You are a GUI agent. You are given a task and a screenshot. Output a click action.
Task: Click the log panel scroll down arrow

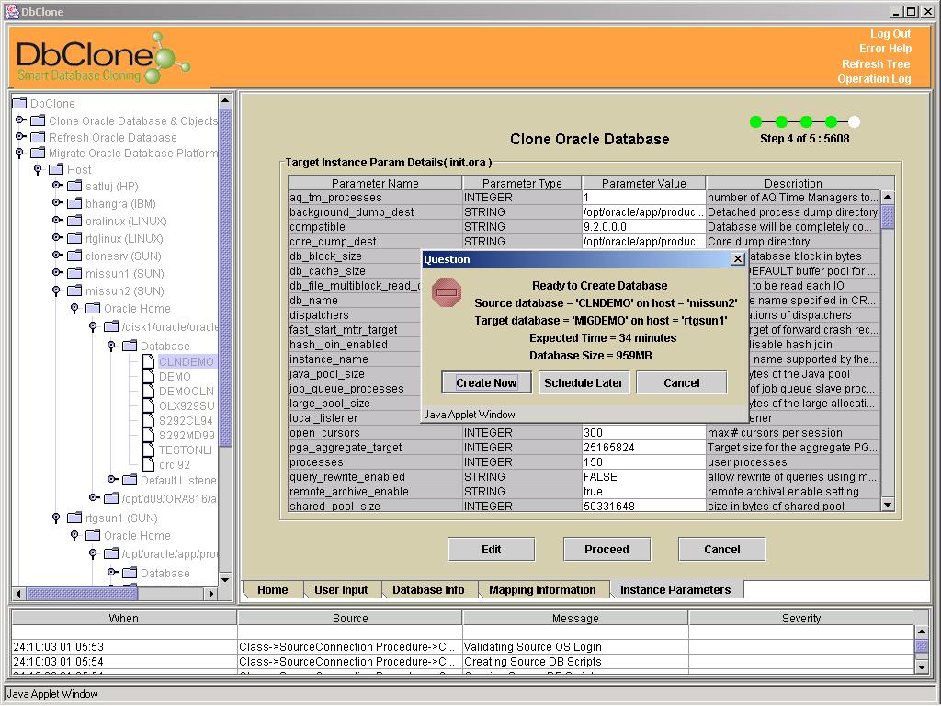tap(921, 666)
